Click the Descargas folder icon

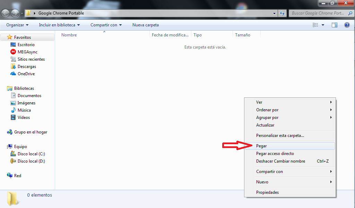tap(13, 66)
